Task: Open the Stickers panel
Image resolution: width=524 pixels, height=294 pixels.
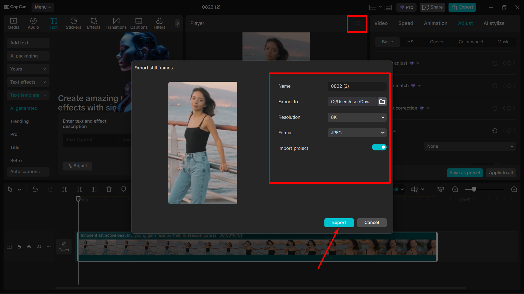Action: pyautogui.click(x=73, y=23)
